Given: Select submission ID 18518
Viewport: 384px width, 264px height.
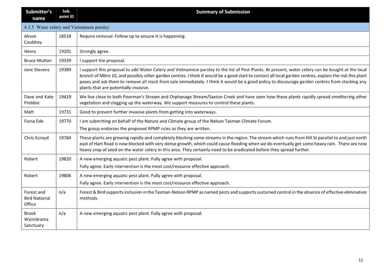Looking at the screenshot, I should [65, 36].
